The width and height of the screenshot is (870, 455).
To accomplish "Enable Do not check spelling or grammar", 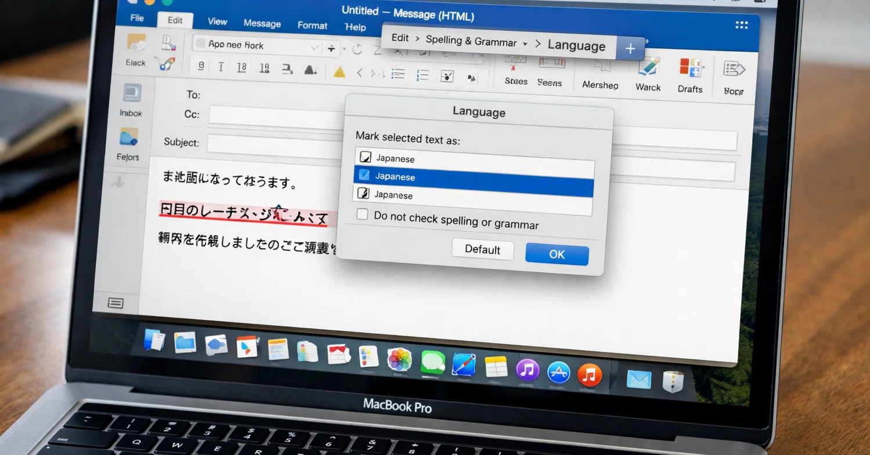I will [362, 214].
